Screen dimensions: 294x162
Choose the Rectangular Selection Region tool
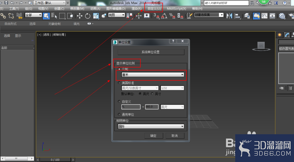click(62, 16)
